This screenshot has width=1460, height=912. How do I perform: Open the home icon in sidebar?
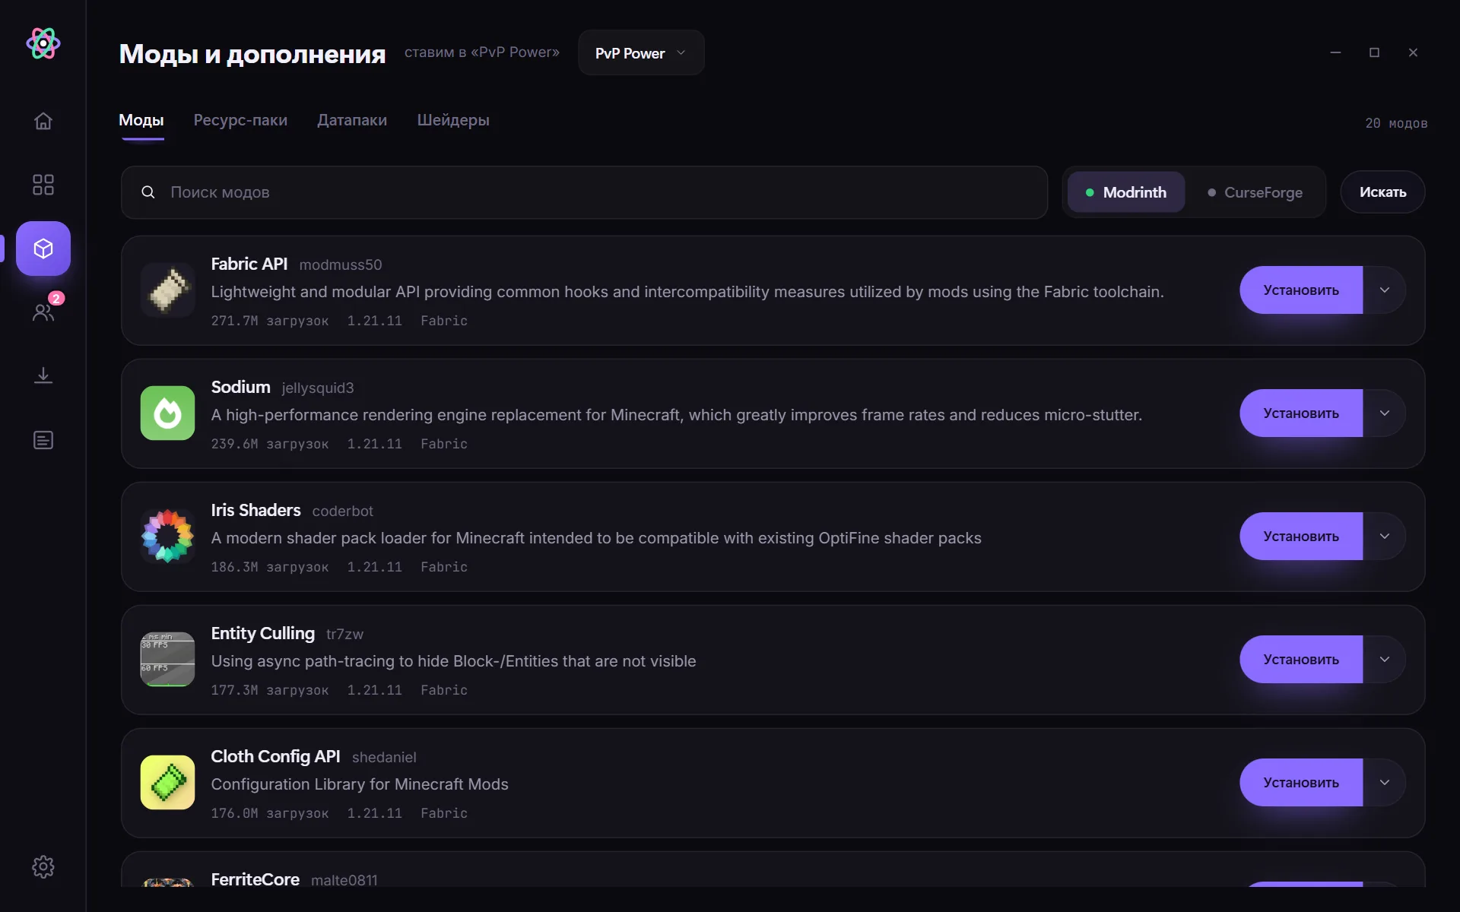click(43, 121)
